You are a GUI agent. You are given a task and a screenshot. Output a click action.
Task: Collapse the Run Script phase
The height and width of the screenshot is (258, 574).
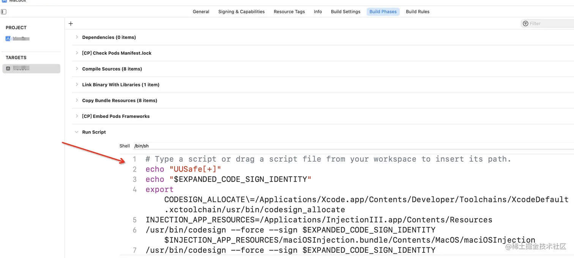[77, 132]
